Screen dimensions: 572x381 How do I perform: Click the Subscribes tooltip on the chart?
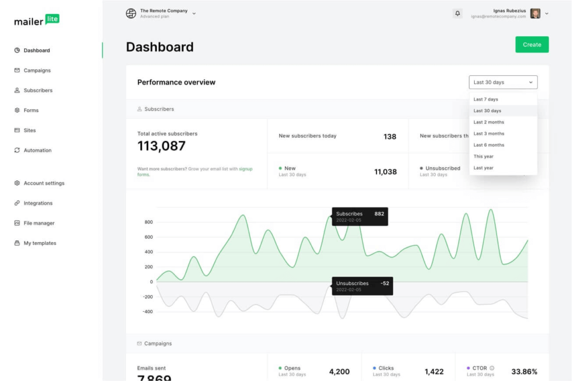coord(359,216)
